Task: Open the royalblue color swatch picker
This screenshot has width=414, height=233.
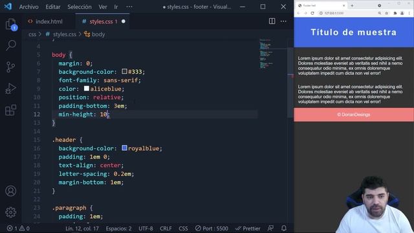Action: (124, 148)
